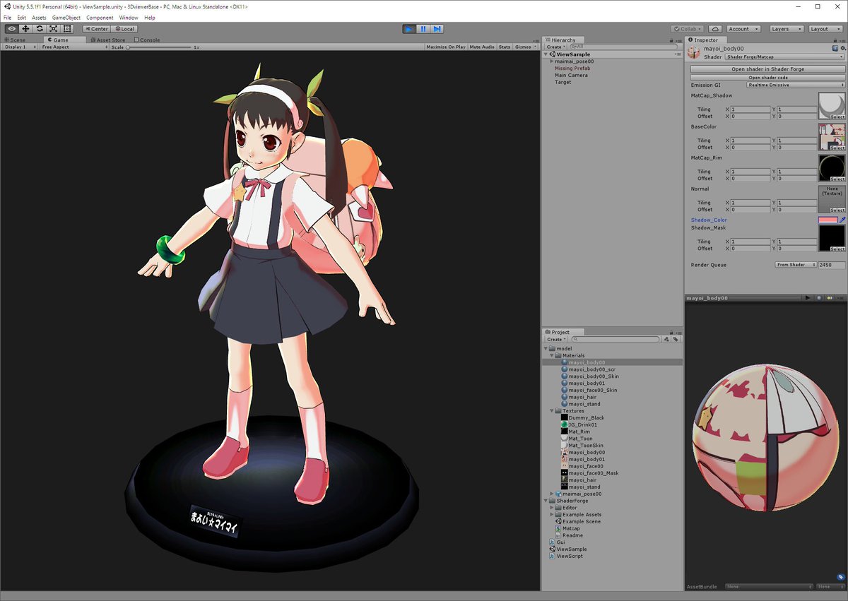This screenshot has height=601, width=848.
Task: Open the Layers dropdown
Action: pyautogui.click(x=787, y=29)
